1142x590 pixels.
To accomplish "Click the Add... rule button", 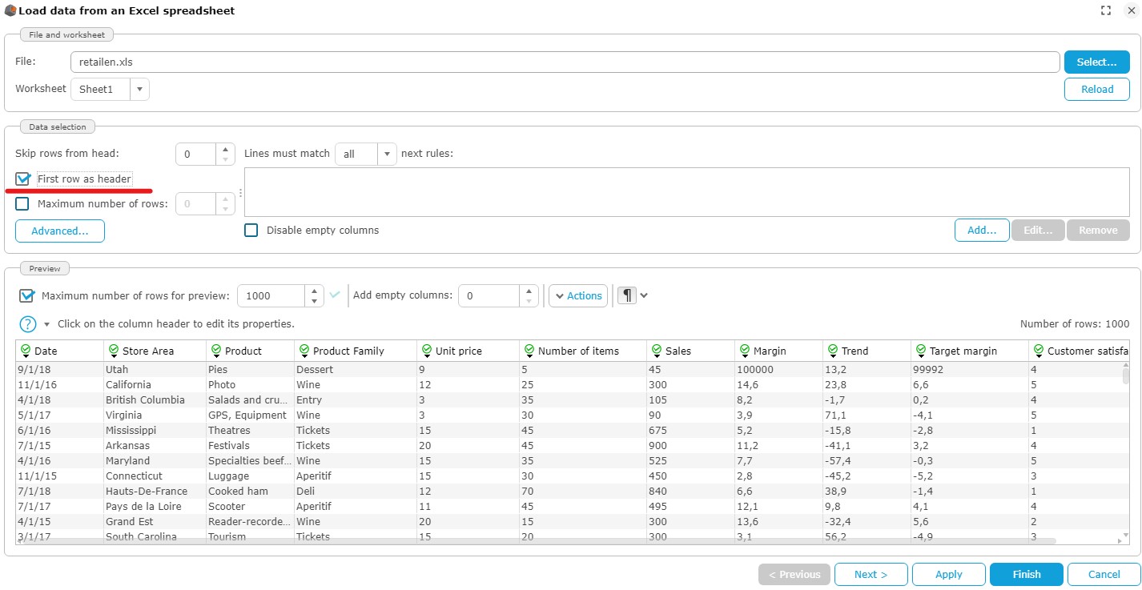I will tap(982, 230).
